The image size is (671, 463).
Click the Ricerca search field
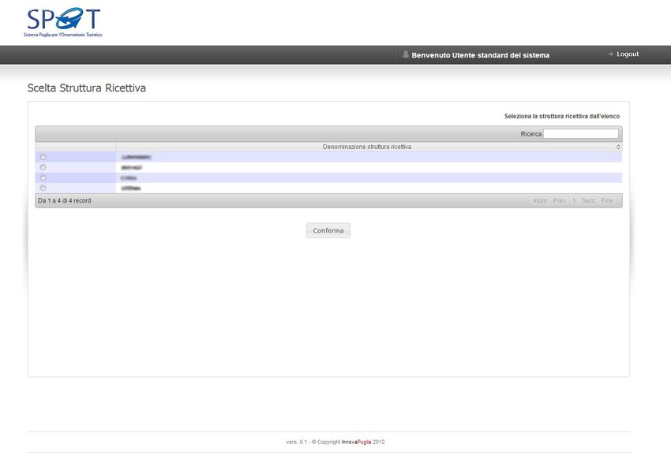tap(580, 134)
